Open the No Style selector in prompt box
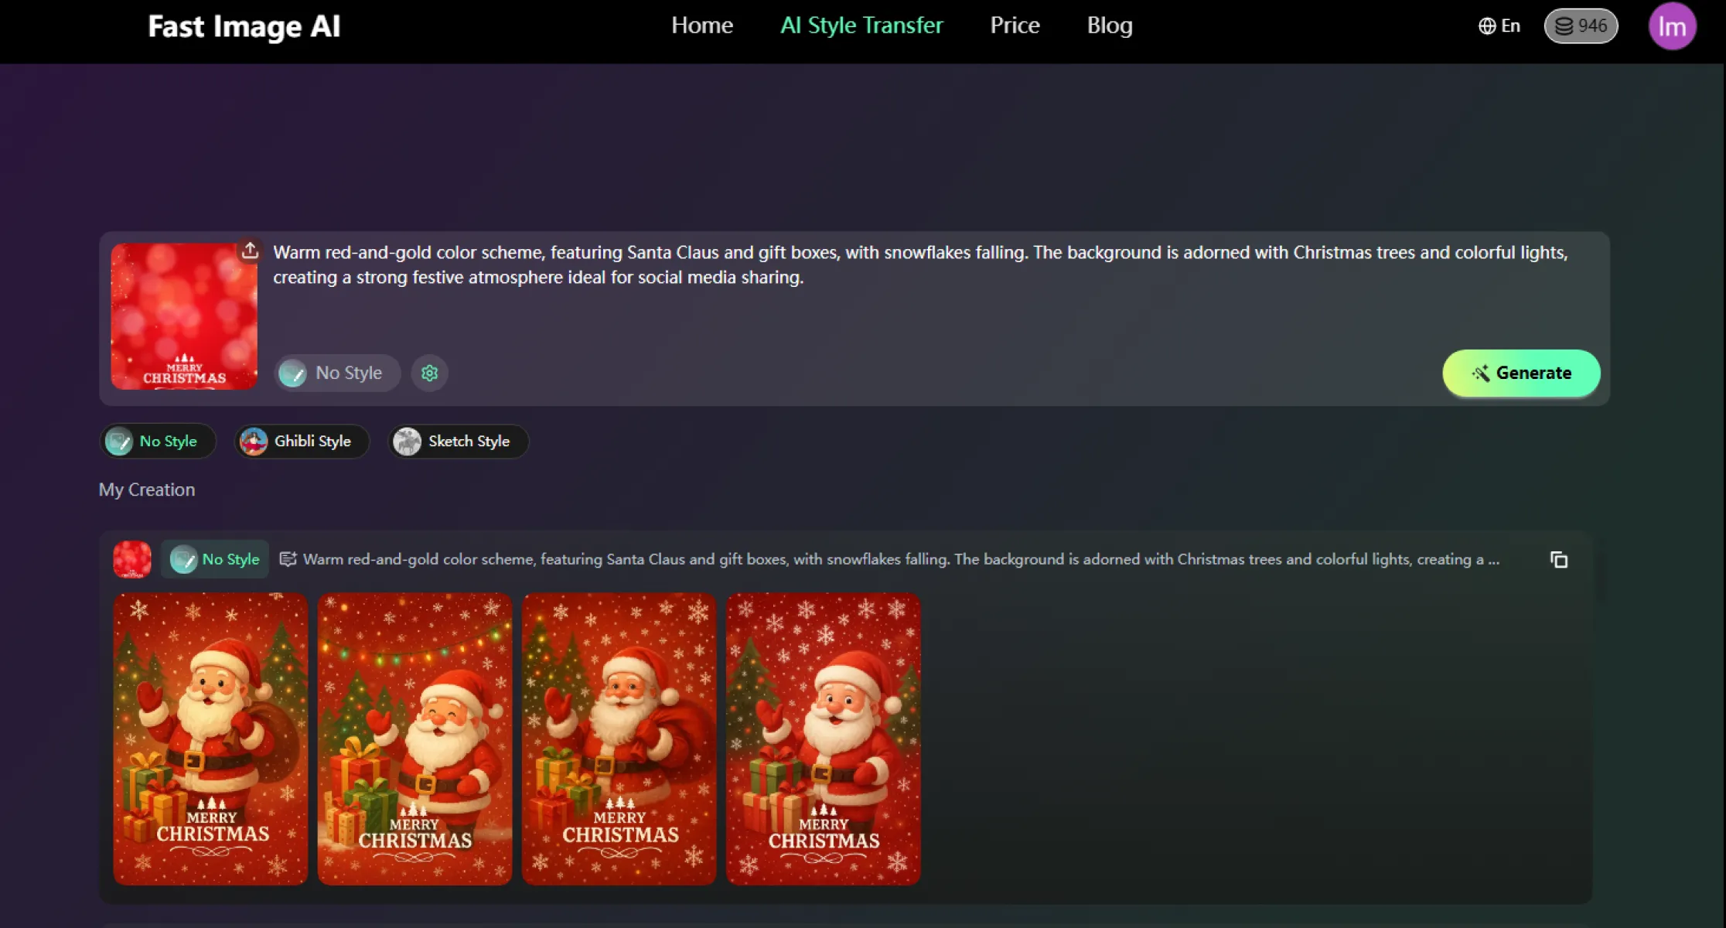Image resolution: width=1726 pixels, height=928 pixels. point(337,373)
